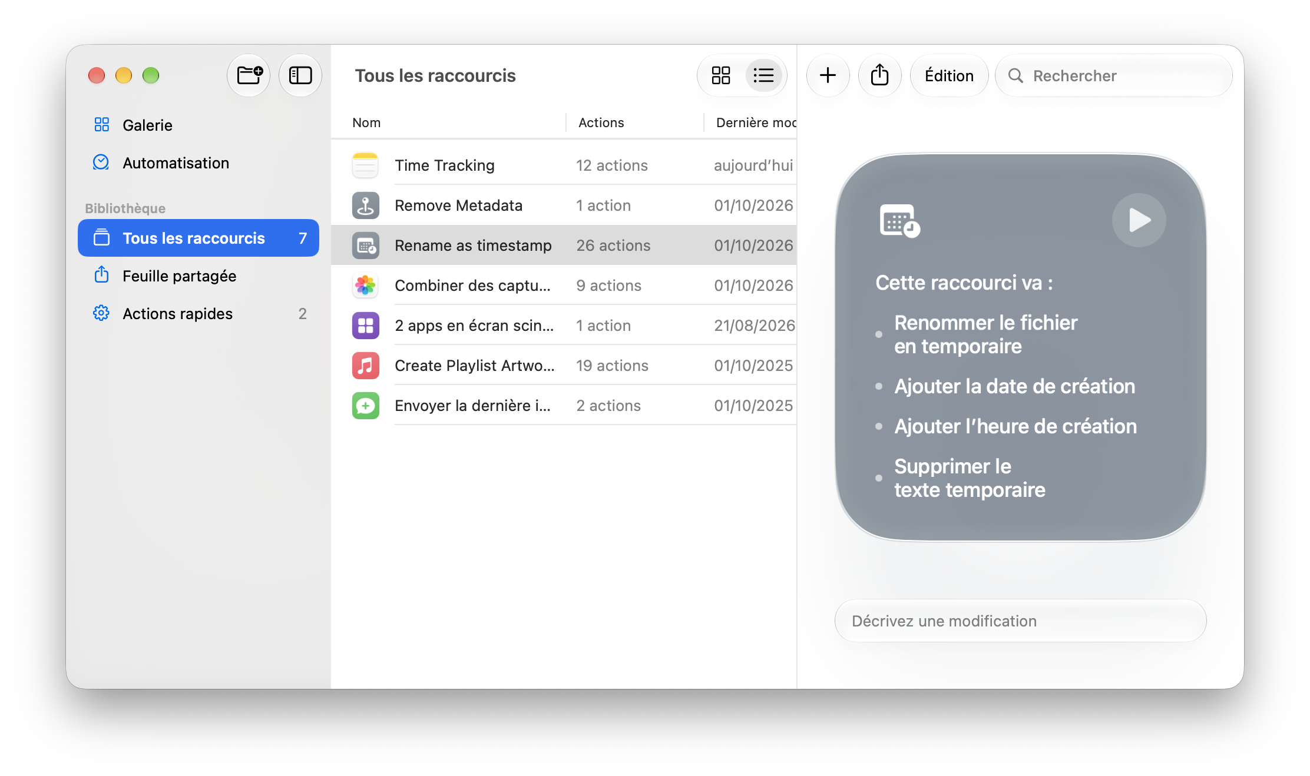The width and height of the screenshot is (1310, 776).
Task: Select the Rename as timestamp name
Action: [x=473, y=246]
